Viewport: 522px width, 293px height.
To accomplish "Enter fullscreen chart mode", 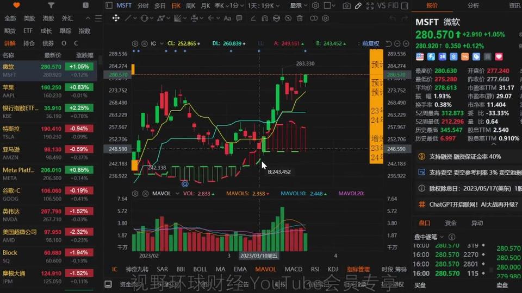I will coord(370,5).
